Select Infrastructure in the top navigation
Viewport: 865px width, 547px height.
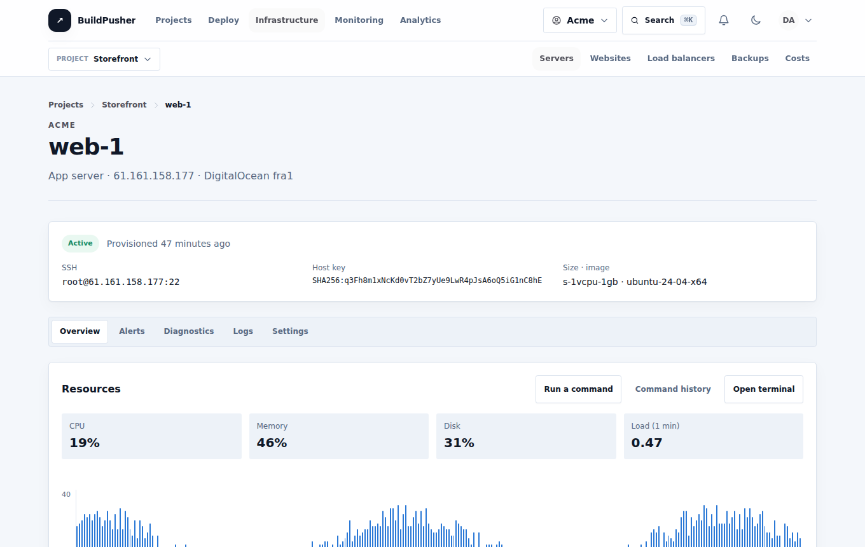(287, 20)
